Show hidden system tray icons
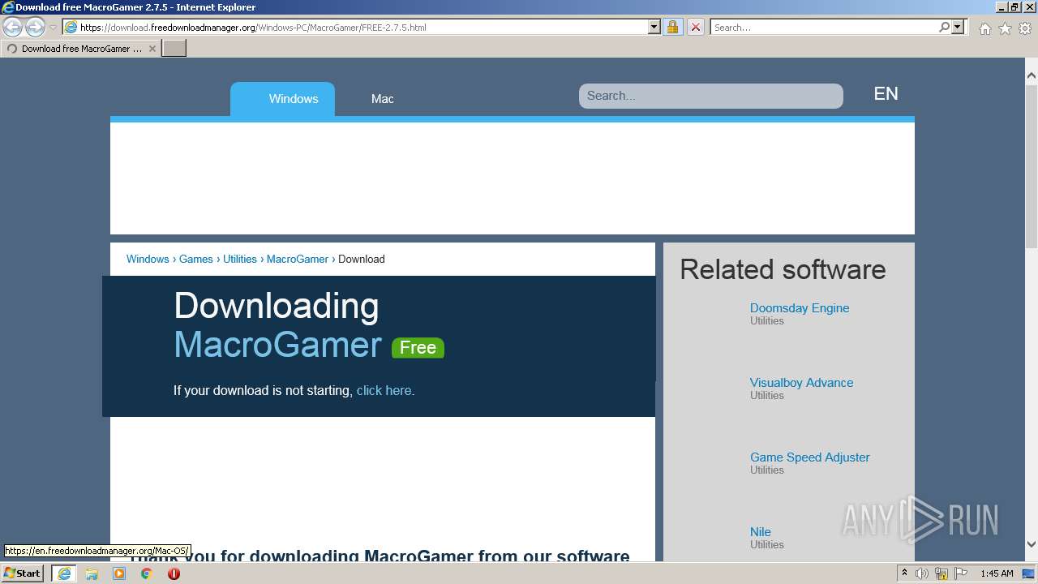Viewport: 1038px width, 584px height. pos(904,573)
